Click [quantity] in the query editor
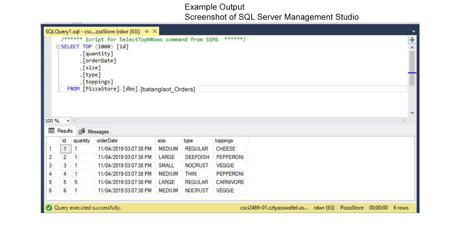 pyautogui.click(x=98, y=54)
